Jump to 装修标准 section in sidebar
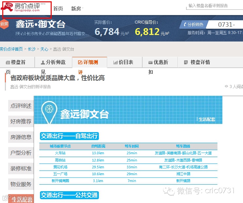This screenshot has height=203, width=243. 21,168
